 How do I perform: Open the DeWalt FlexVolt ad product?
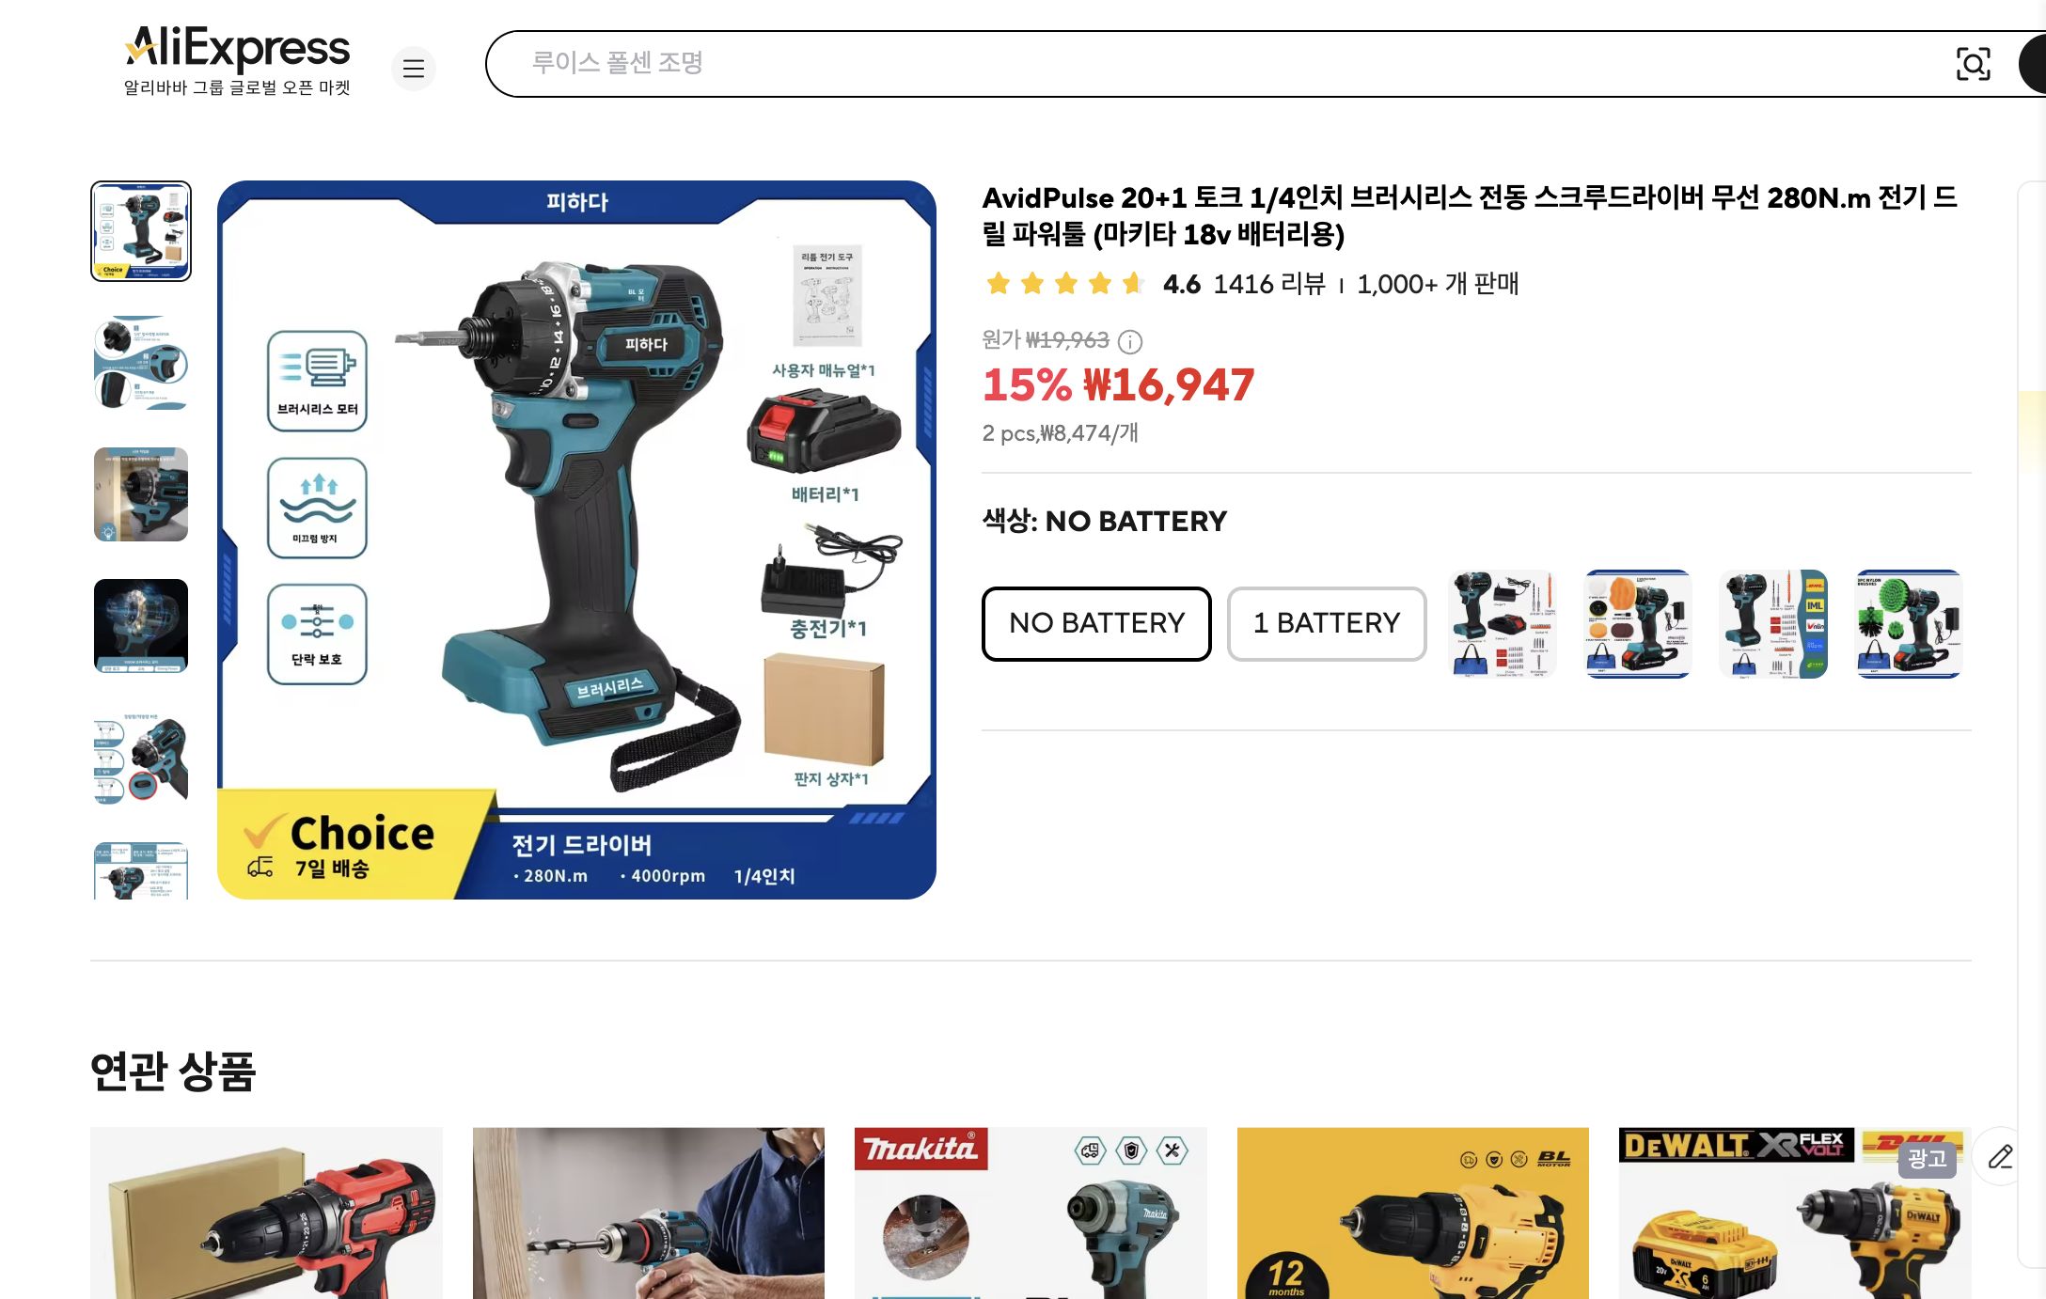coord(1795,1213)
